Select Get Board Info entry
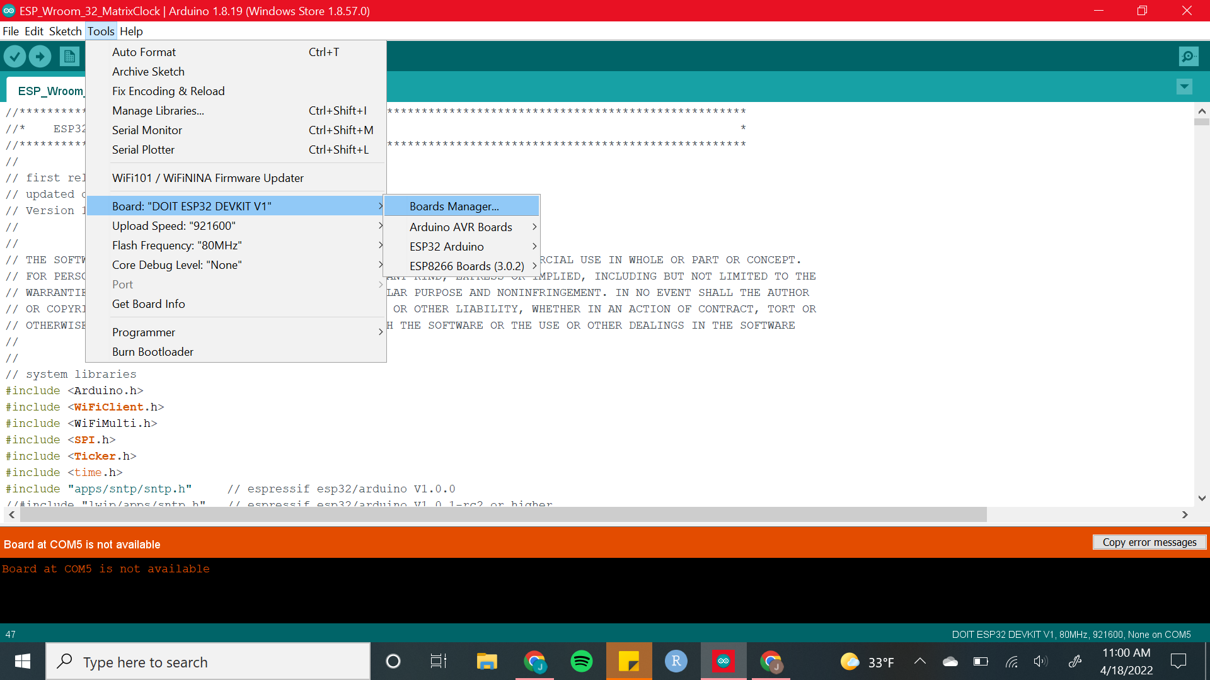 [x=236, y=304]
